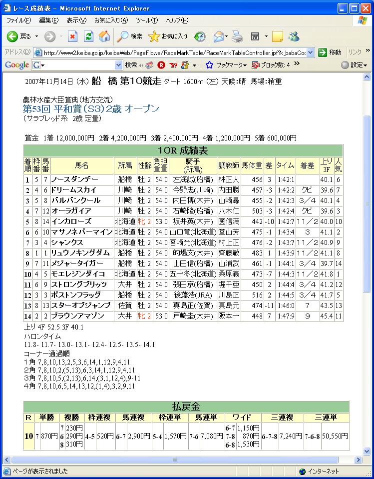Click horse name ドリームスカイ

coord(74,190)
